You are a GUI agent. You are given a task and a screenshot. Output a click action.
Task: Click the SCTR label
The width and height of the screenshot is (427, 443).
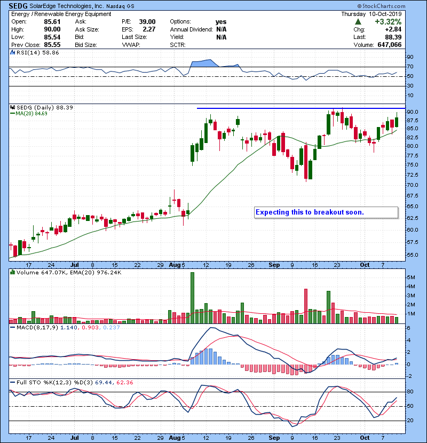tap(177, 45)
